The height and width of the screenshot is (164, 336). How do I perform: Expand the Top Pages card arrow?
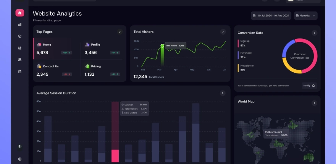[x=120, y=32]
